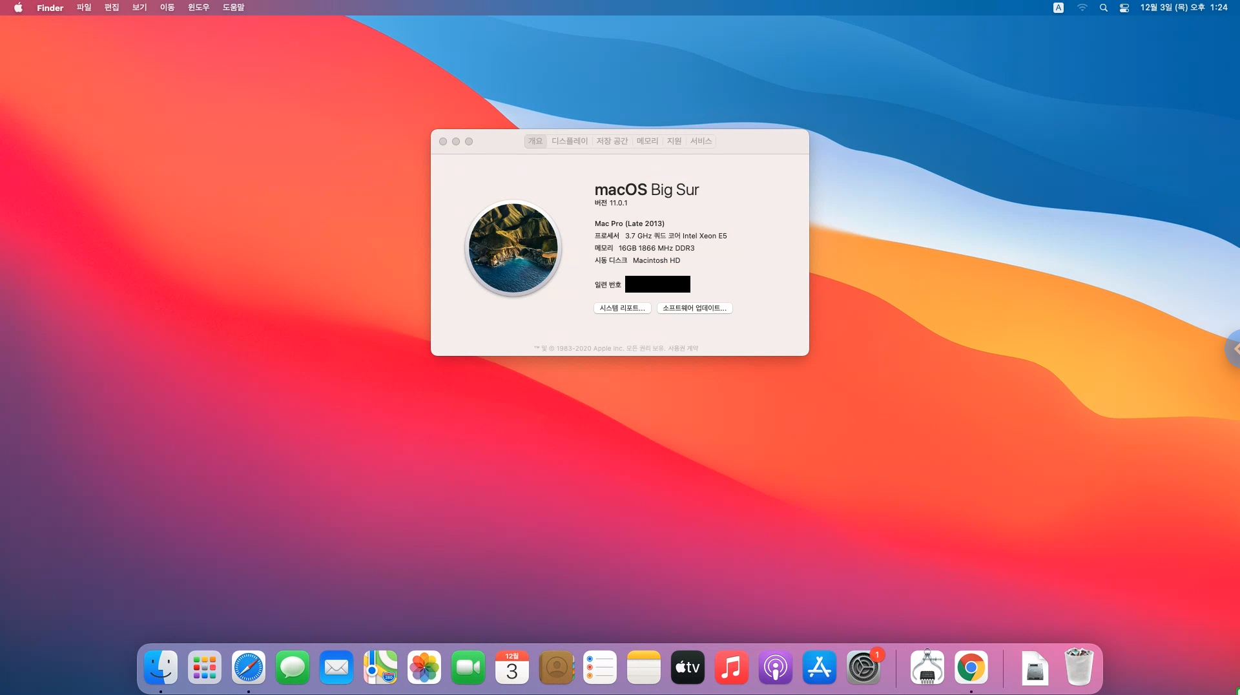Click the Macintosh HD startup disk text
Image resolution: width=1240 pixels, height=695 pixels.
[x=656, y=260]
